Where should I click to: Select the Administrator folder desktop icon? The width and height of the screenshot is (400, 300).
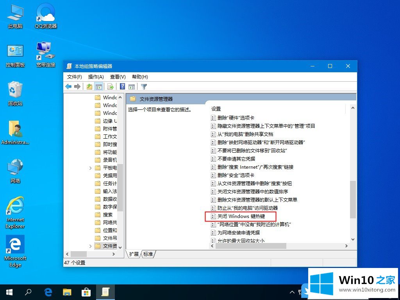15,132
